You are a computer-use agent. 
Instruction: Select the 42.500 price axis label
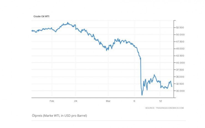(180, 56)
